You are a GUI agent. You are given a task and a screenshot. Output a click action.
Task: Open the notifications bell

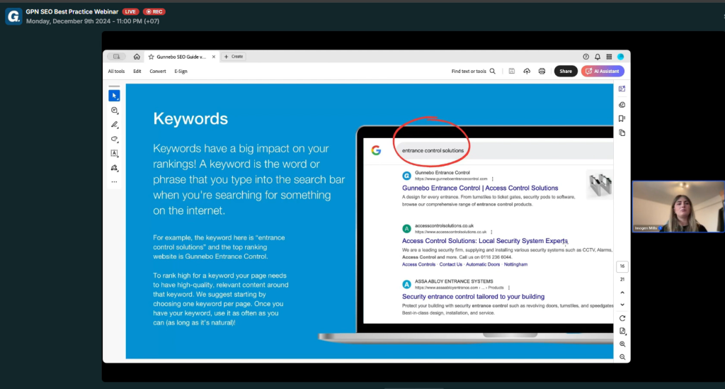click(x=598, y=57)
